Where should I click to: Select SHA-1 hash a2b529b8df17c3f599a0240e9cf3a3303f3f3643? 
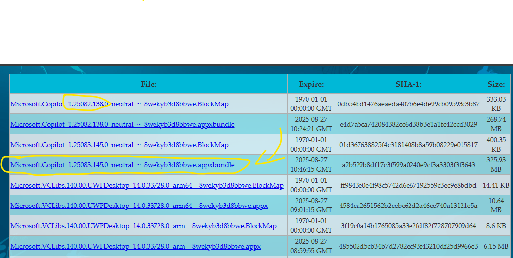click(409, 165)
